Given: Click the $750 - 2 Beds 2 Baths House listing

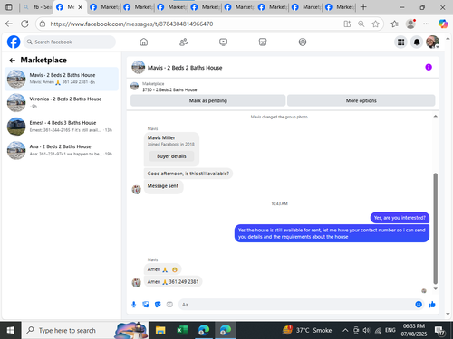Looking at the screenshot, I should (169, 89).
